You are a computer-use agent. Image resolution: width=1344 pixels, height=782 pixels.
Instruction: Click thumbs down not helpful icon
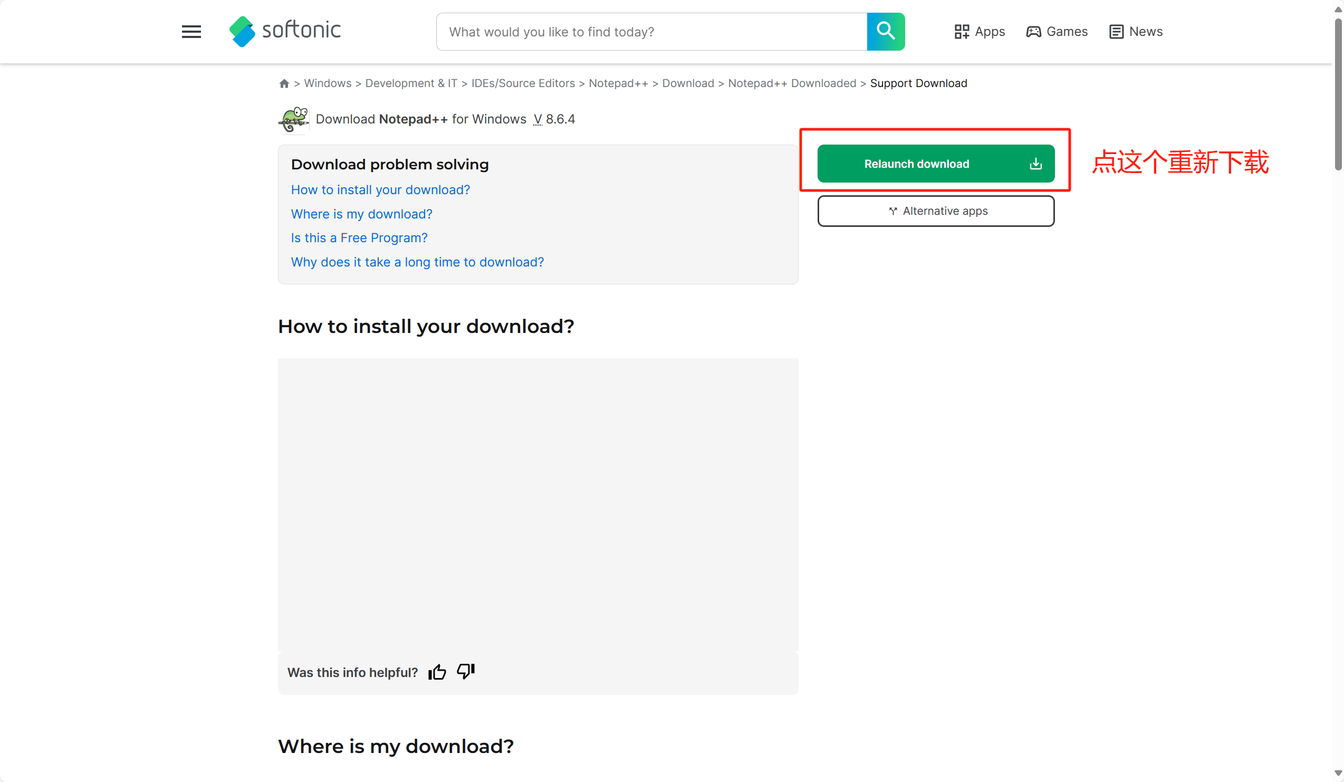[x=466, y=671]
